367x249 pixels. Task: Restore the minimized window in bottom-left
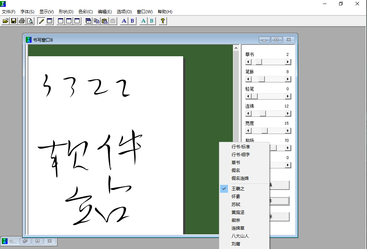coord(25,241)
